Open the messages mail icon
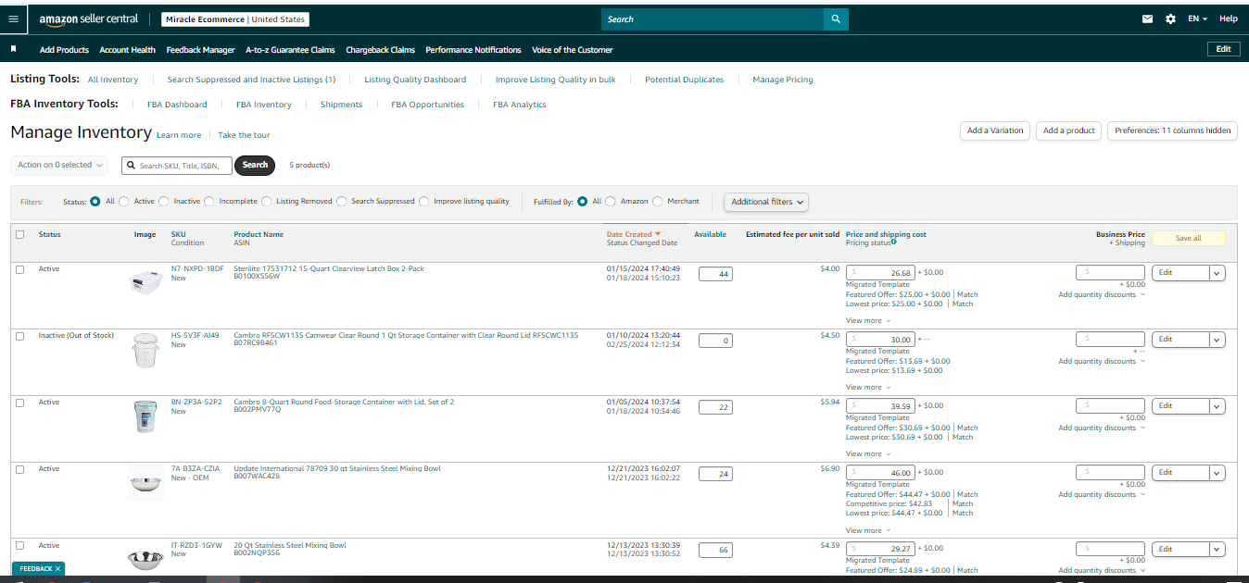This screenshot has width=1249, height=583. pyautogui.click(x=1148, y=19)
